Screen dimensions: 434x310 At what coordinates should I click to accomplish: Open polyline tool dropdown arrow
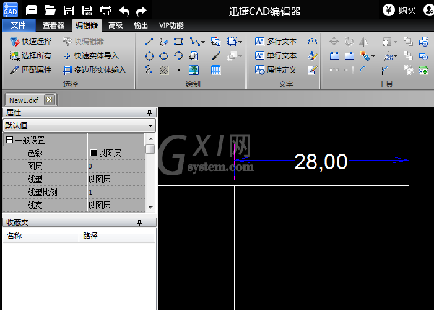pyautogui.click(x=203, y=42)
